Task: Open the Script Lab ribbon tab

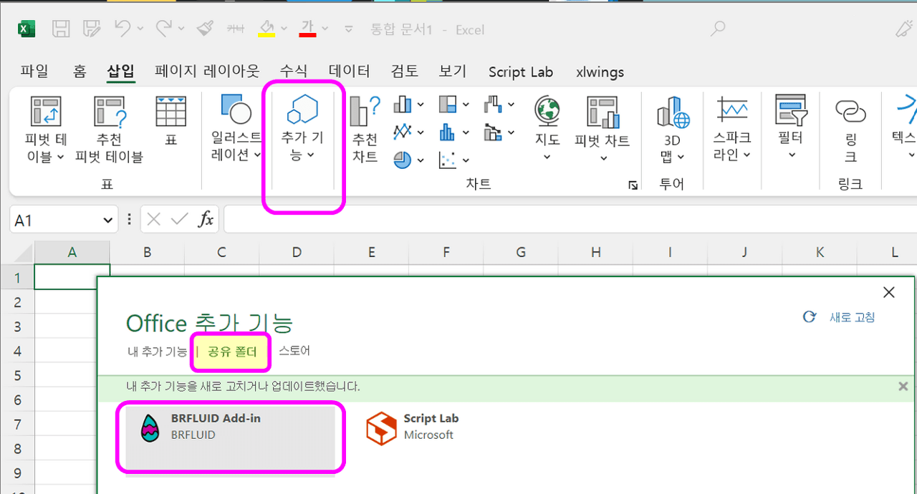Action: click(521, 72)
